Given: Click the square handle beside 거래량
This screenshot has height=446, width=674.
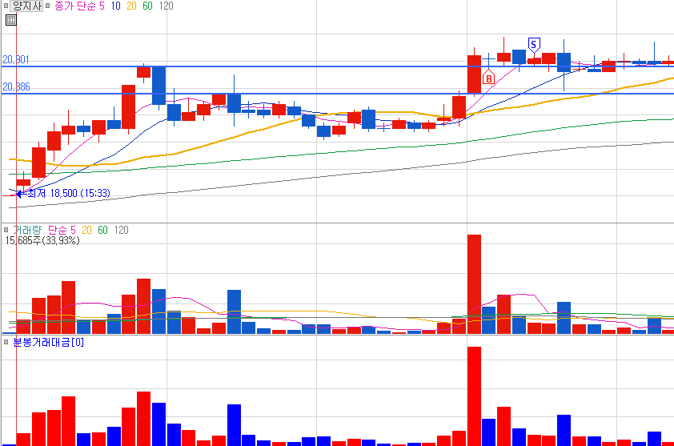Looking at the screenshot, I should point(6,230).
